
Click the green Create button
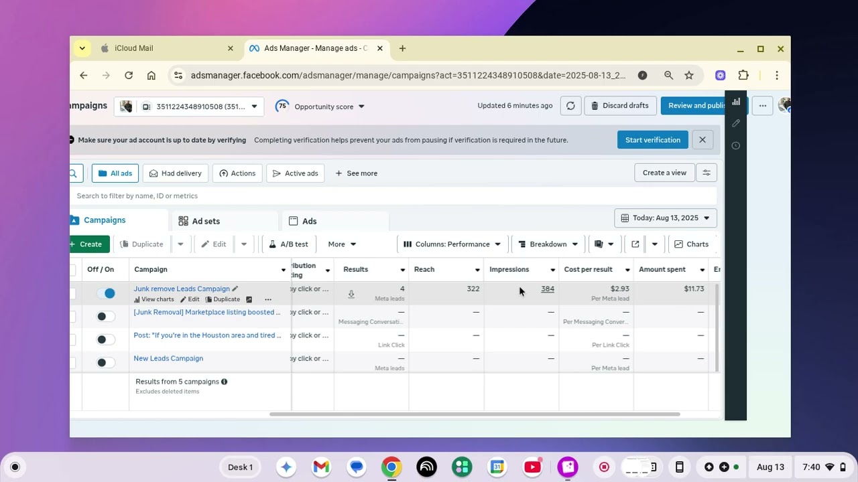pos(90,244)
